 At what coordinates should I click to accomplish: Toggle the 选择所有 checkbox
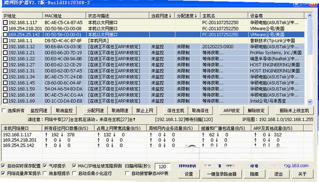(4, 110)
